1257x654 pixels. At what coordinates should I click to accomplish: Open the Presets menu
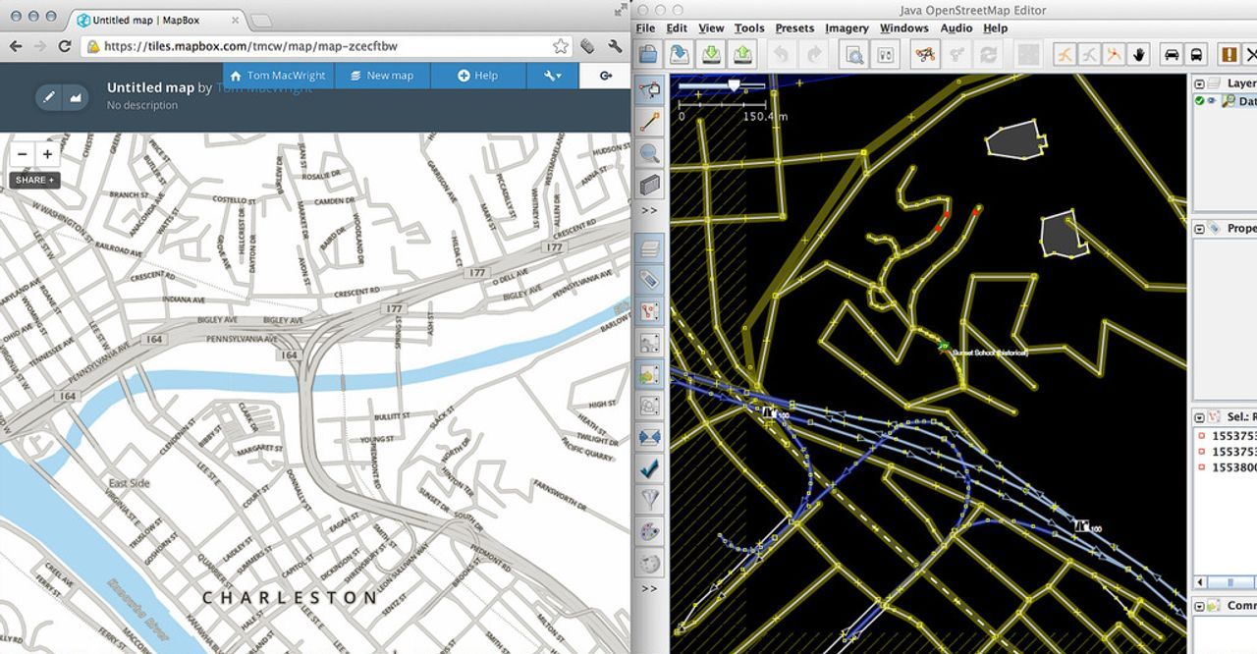click(x=794, y=28)
